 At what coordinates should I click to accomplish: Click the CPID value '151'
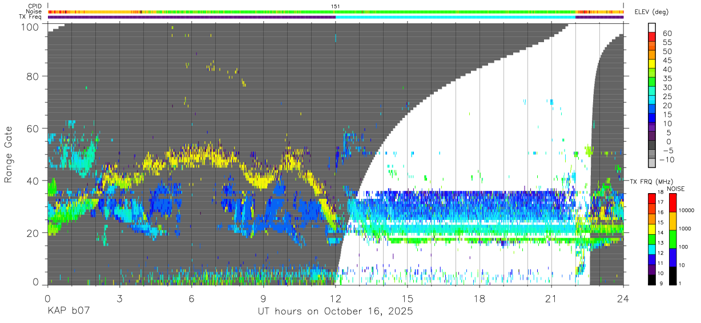[336, 6]
